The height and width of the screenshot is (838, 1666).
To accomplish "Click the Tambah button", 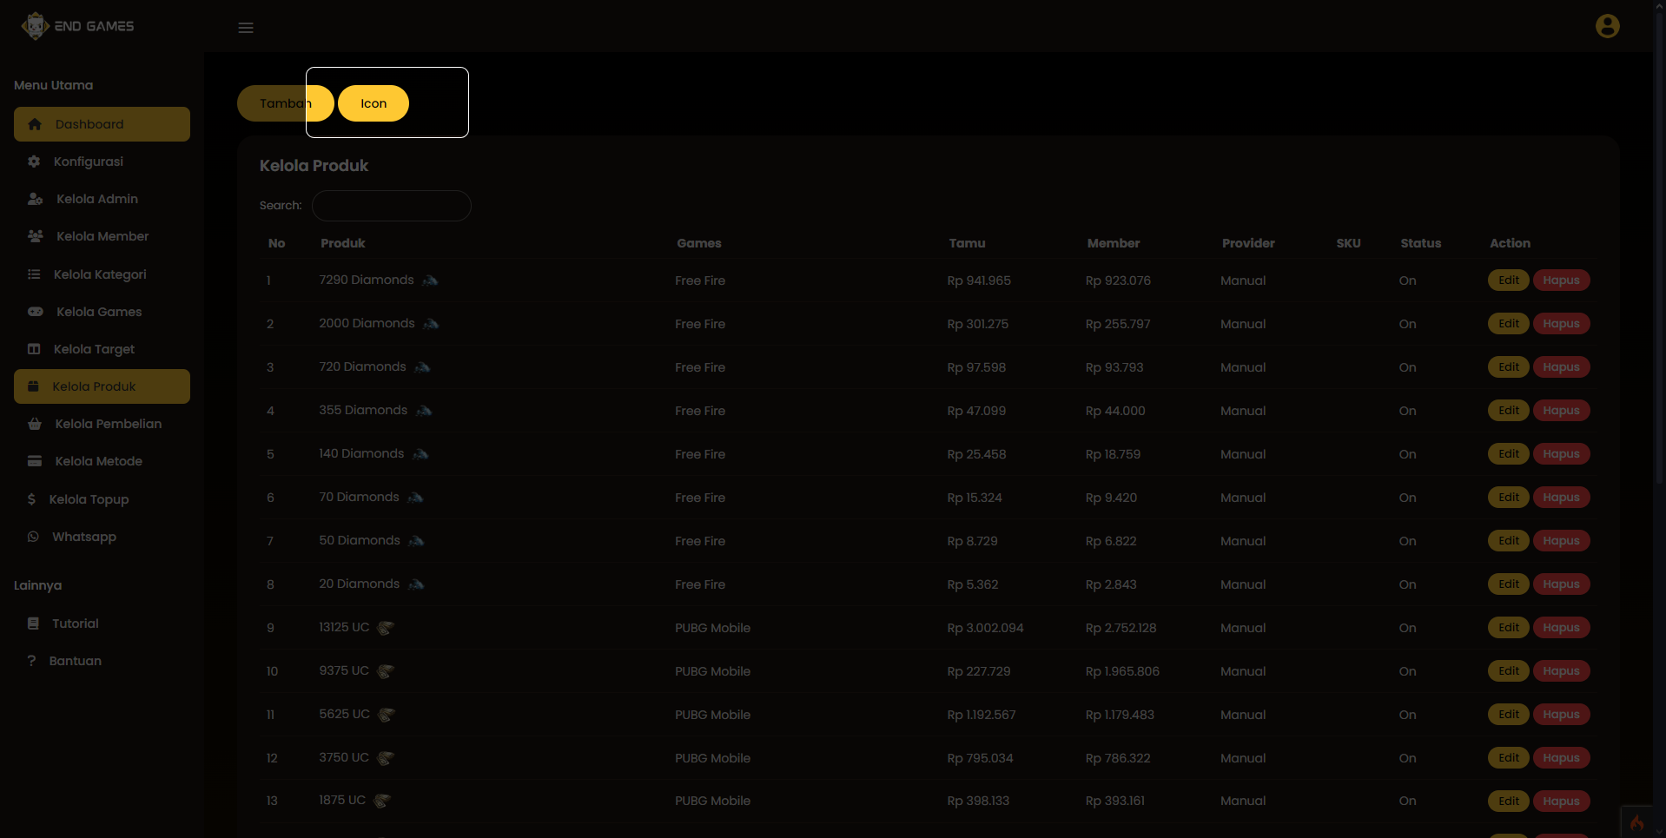I will coord(285,103).
